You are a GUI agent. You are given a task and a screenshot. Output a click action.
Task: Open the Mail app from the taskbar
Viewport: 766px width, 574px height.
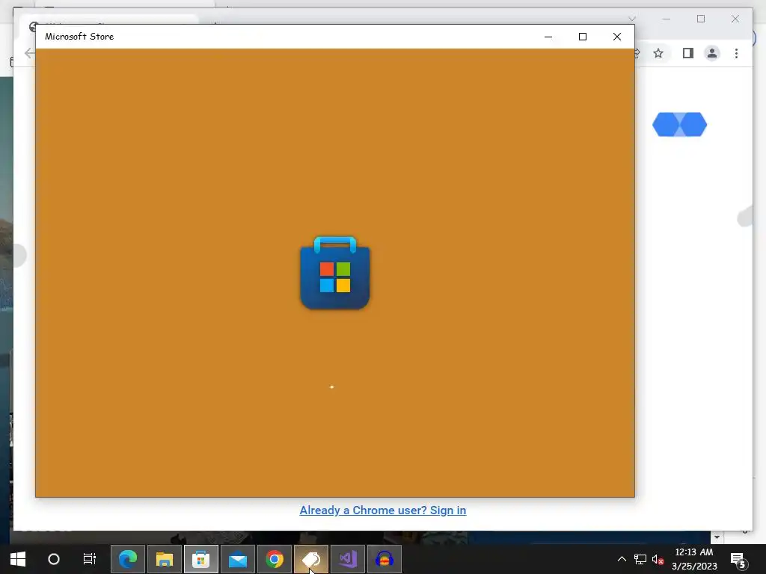[x=238, y=559]
